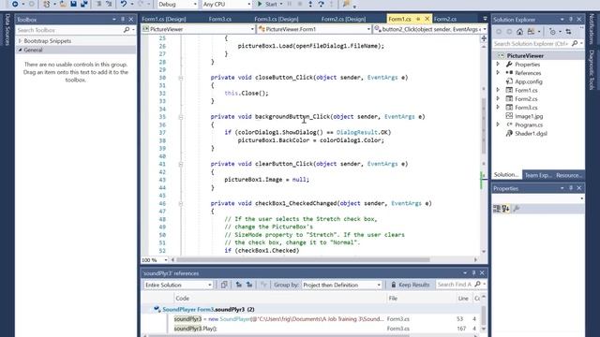Switch to the Form1.cs [Design] tab

[x=164, y=19]
